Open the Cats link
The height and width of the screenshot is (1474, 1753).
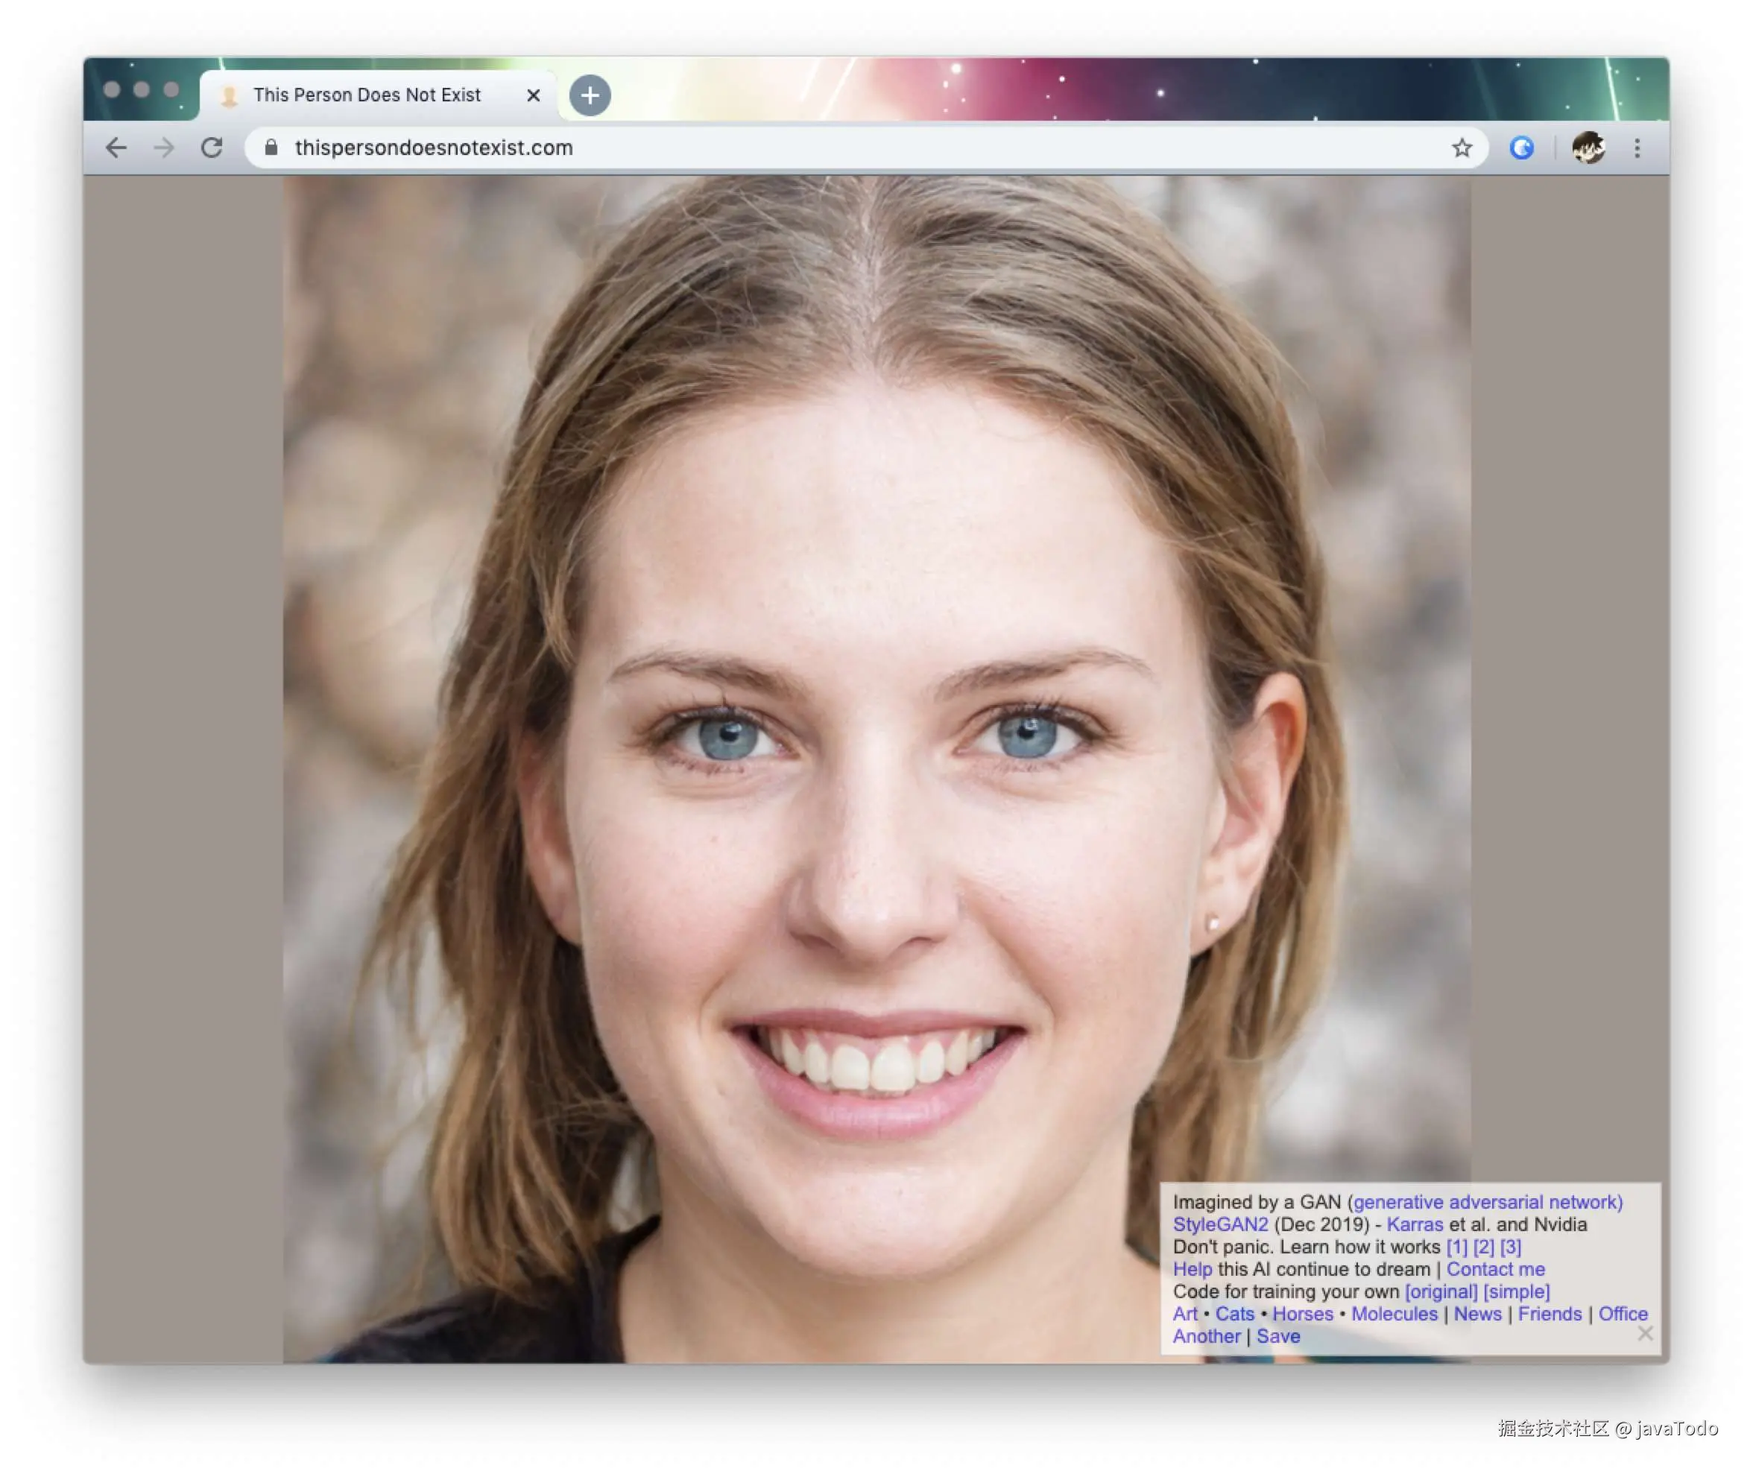click(1234, 1314)
